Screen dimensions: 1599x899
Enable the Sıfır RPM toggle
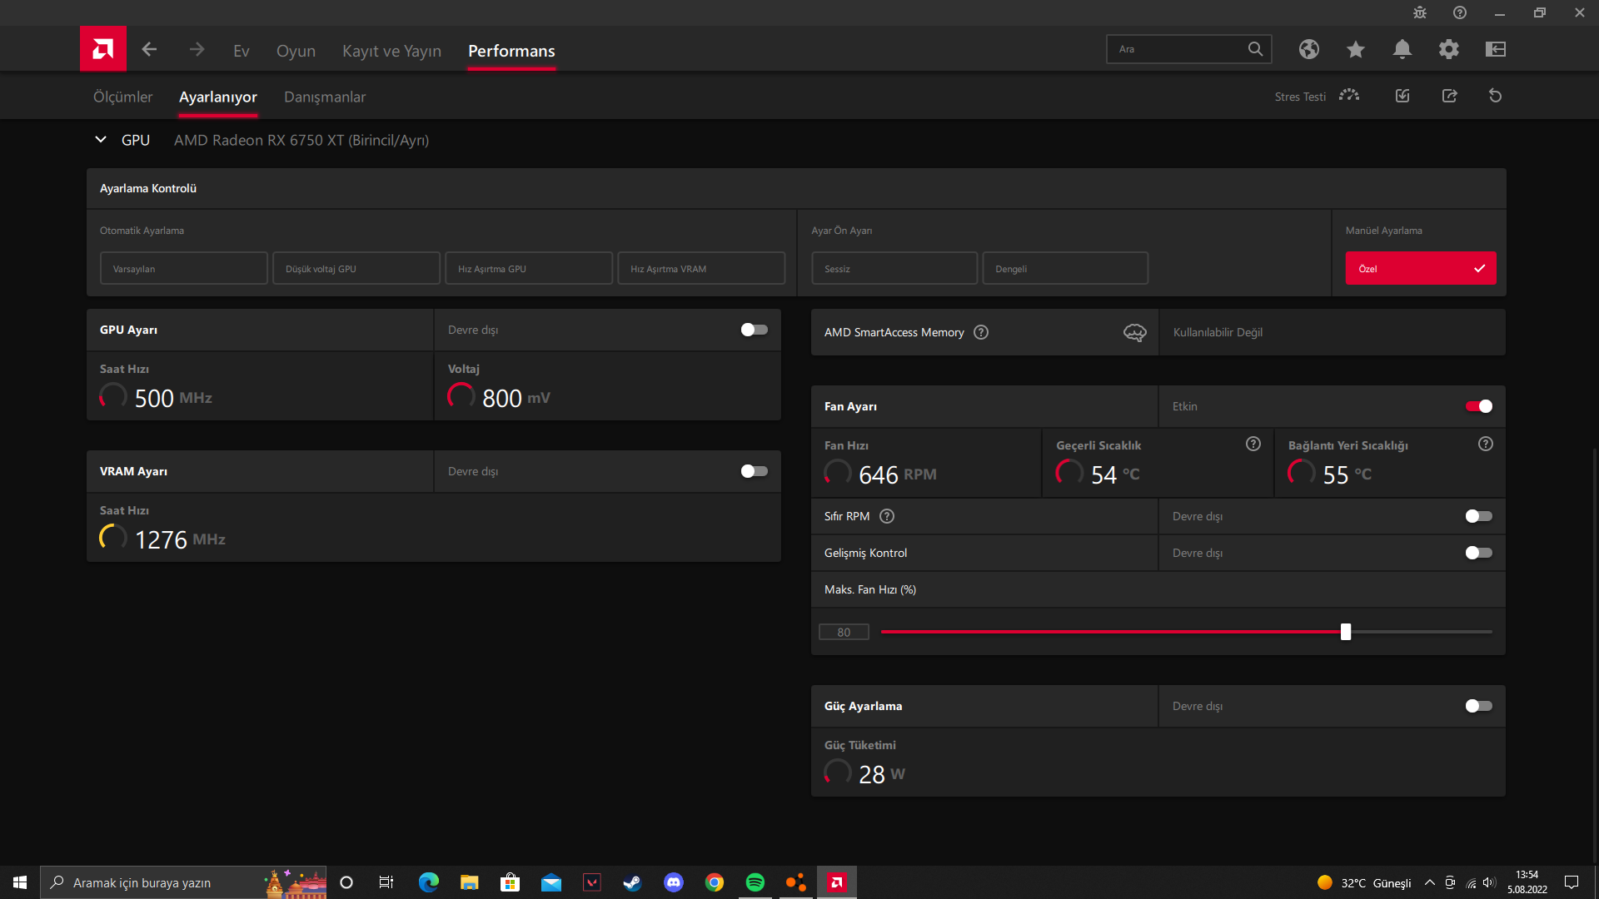[x=1479, y=516]
